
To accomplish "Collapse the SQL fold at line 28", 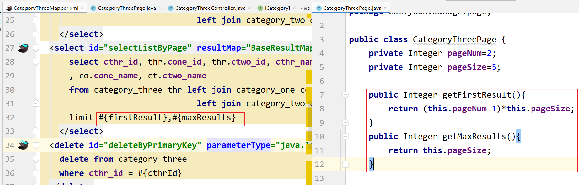I will (x=36, y=62).
